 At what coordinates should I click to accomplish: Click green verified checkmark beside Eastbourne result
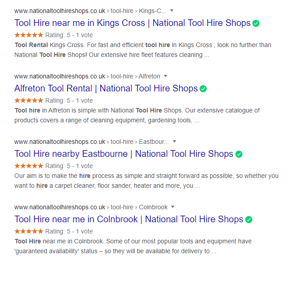(239, 154)
